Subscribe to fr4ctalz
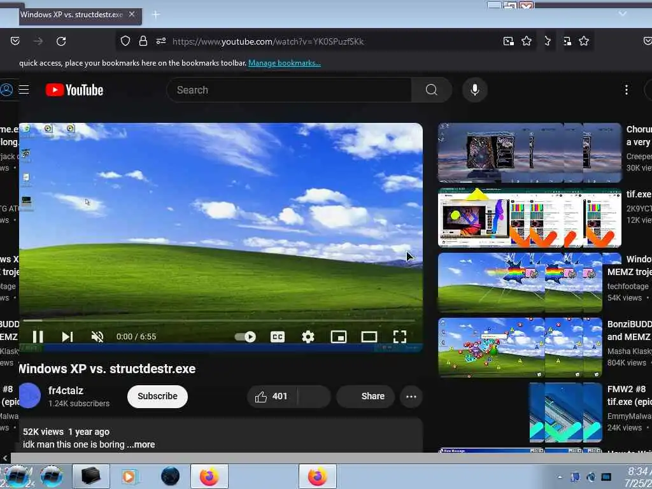 [x=158, y=396]
